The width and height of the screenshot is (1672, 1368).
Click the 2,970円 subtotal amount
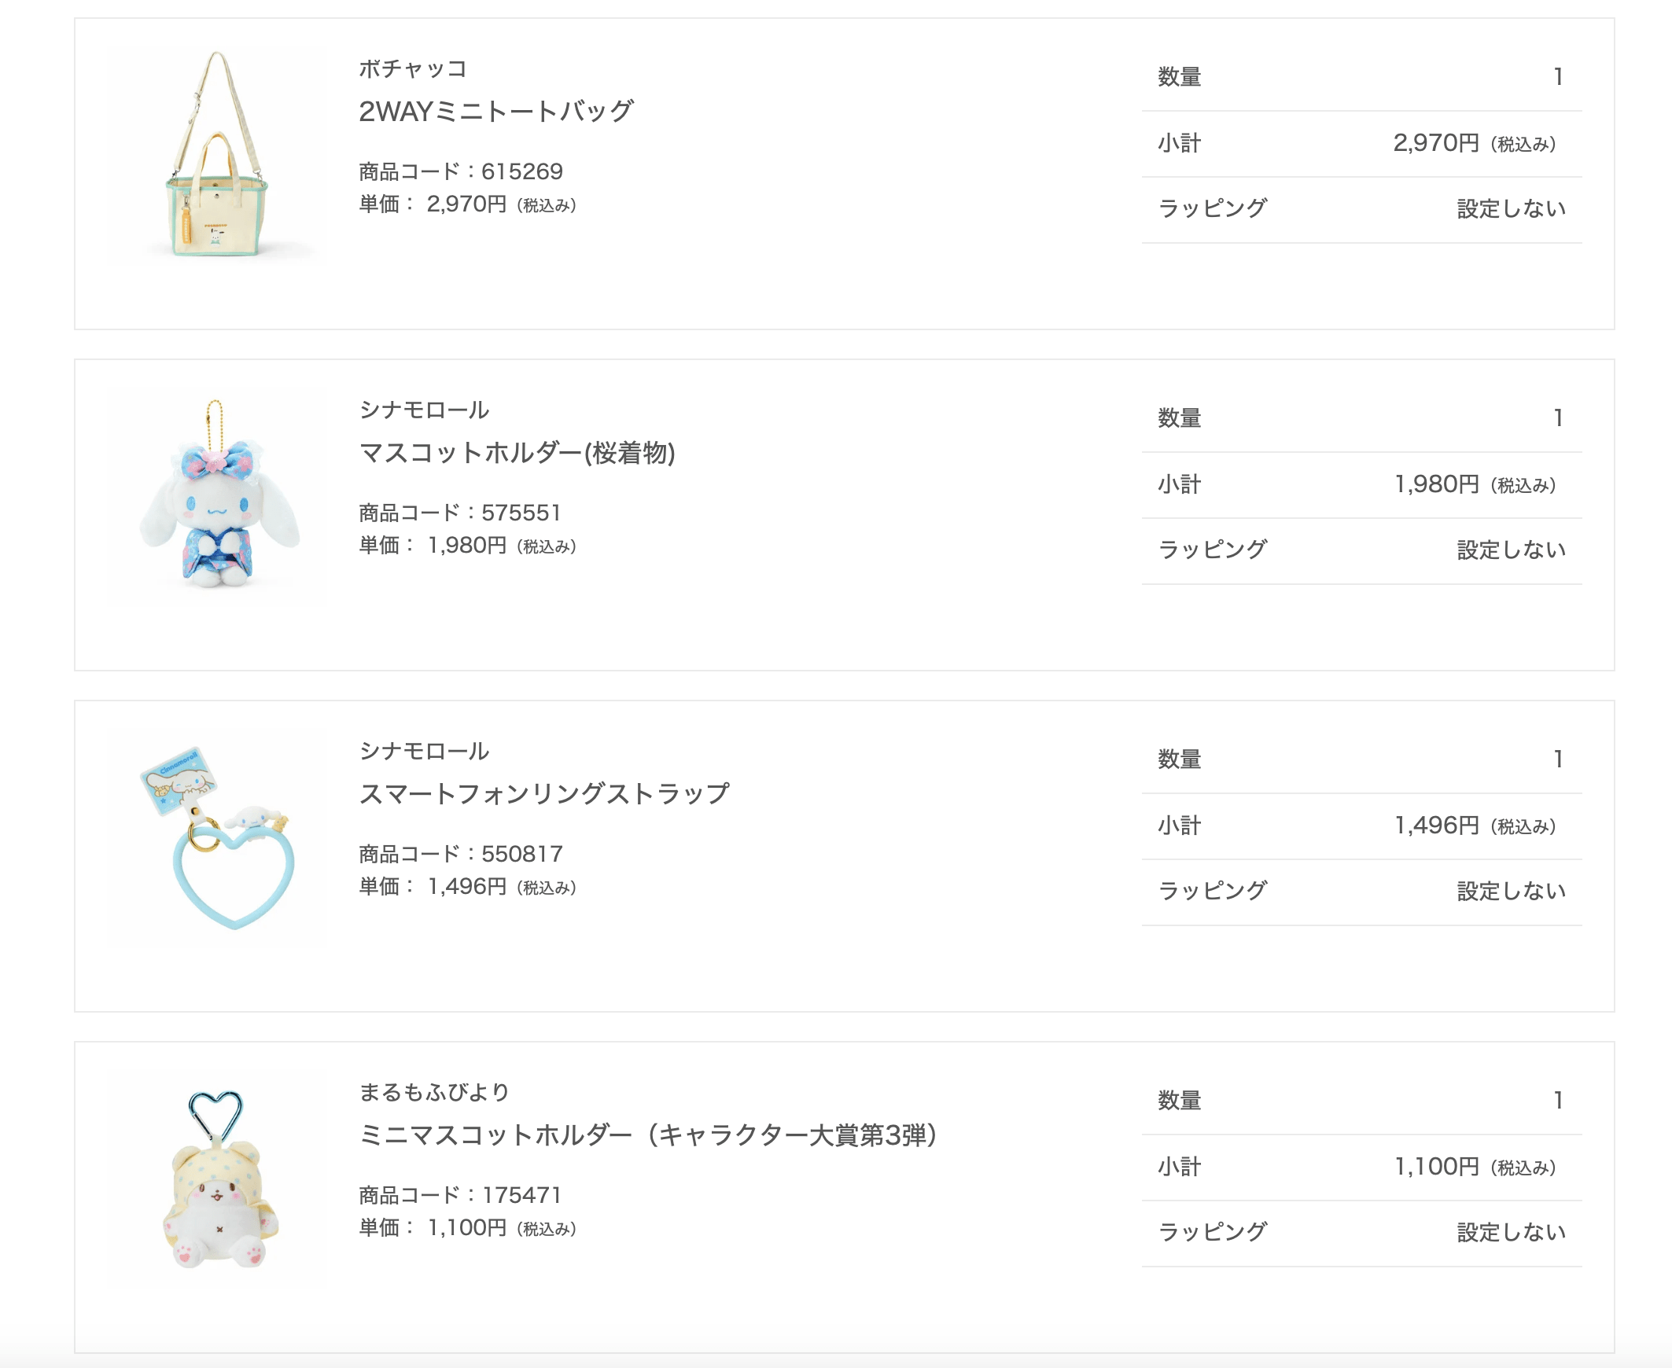(1435, 143)
